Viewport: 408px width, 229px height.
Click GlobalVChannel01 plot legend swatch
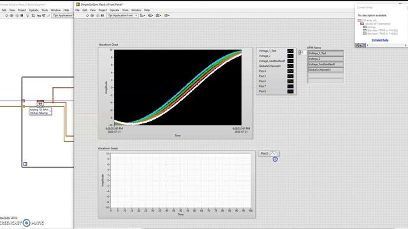point(290,66)
